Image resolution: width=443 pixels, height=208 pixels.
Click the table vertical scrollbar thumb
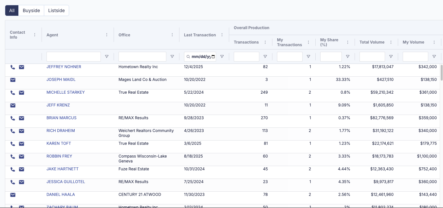(441, 72)
